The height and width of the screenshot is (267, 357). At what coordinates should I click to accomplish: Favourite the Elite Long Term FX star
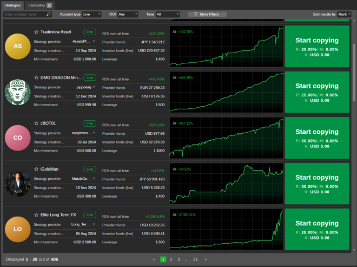click(x=36, y=215)
